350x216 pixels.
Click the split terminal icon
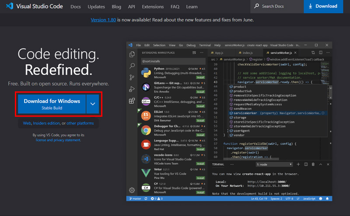[306, 164]
